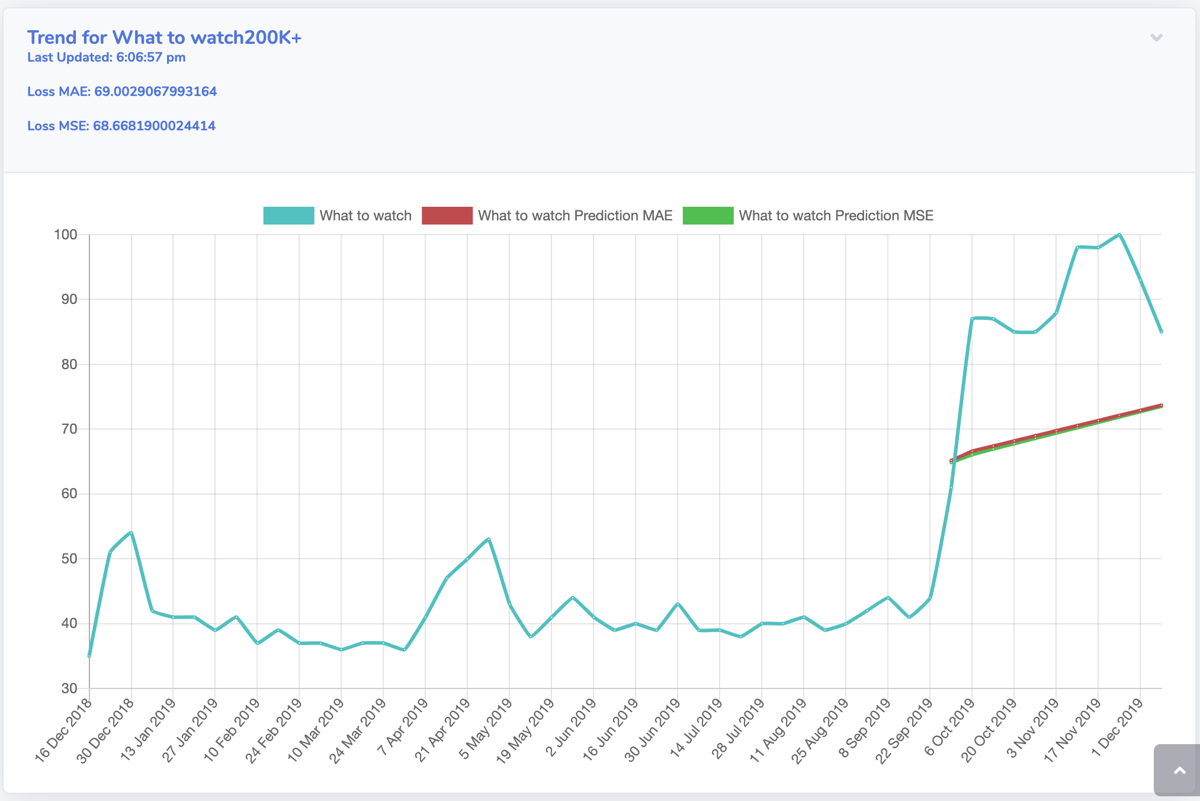Toggle the green Prediction MSE swatch
Screen dimensions: 1200x801
point(708,216)
